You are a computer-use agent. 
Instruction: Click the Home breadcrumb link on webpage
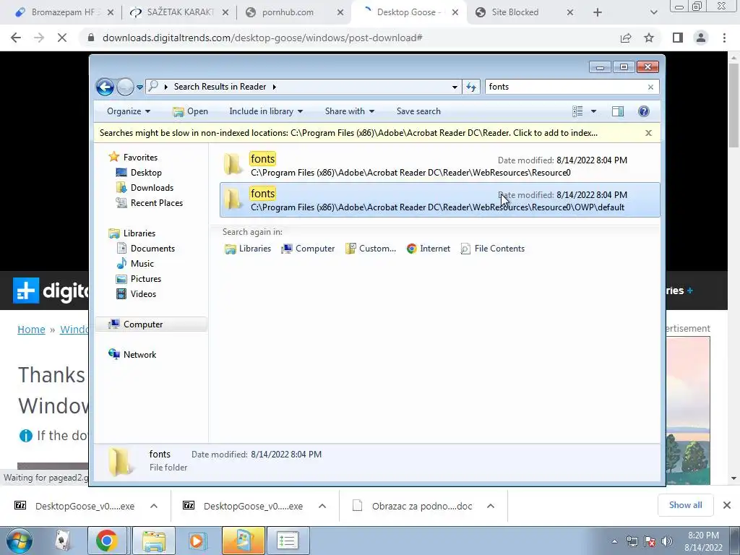point(31,330)
